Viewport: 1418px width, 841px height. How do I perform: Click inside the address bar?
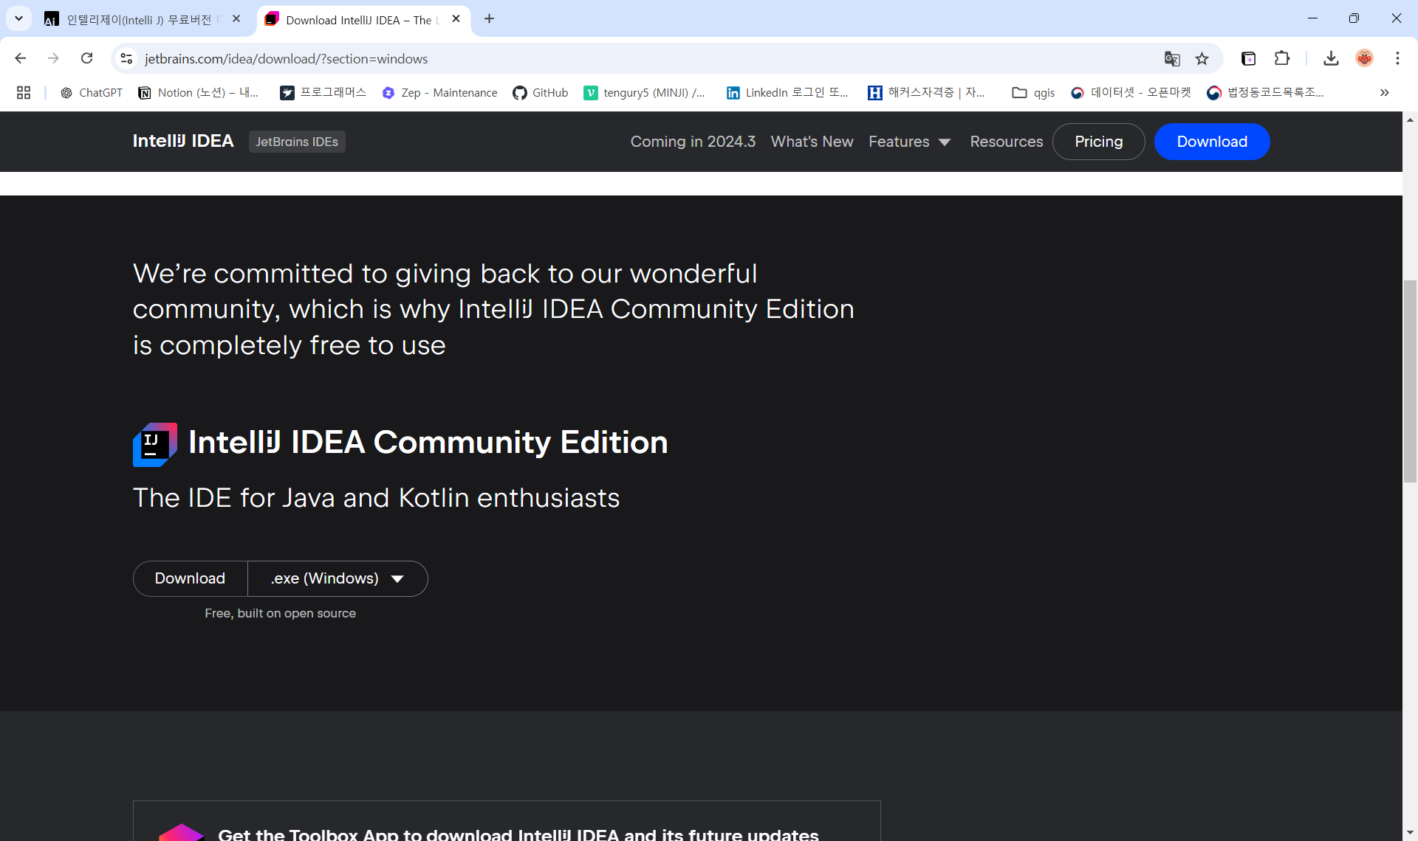point(517,58)
